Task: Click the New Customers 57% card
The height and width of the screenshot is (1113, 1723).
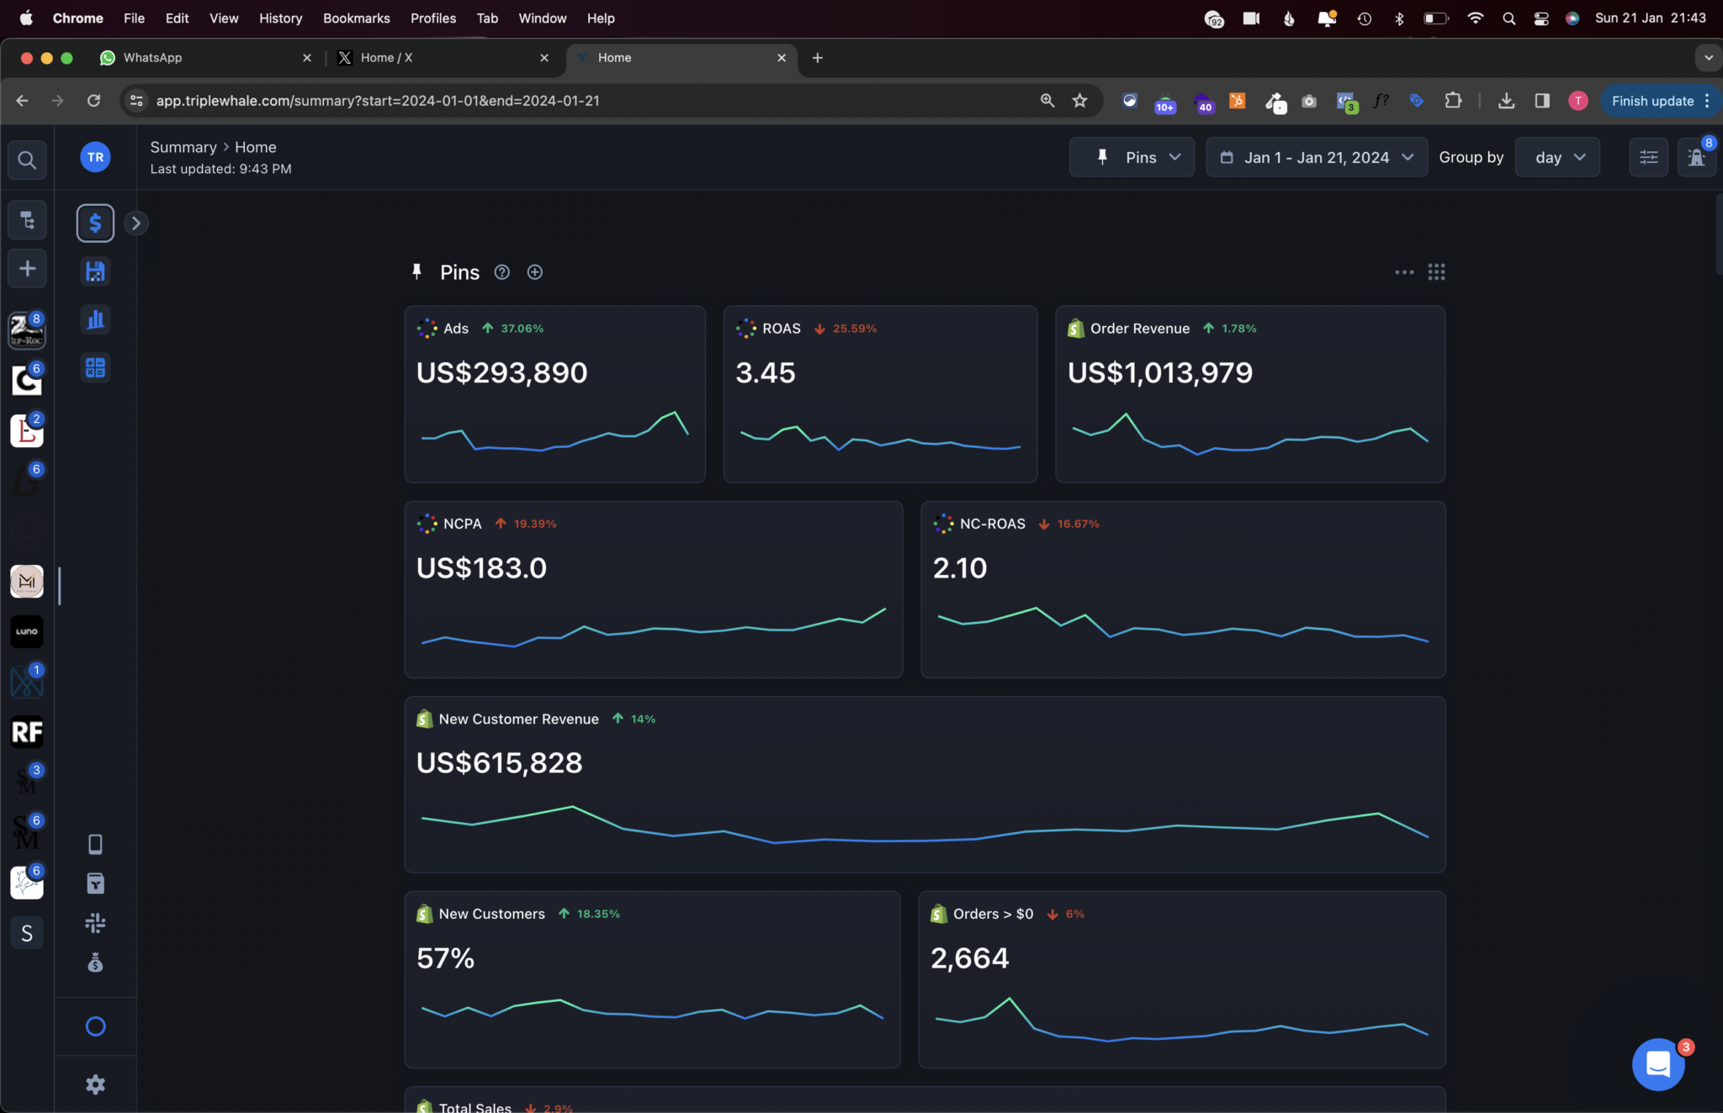Action: [652, 979]
